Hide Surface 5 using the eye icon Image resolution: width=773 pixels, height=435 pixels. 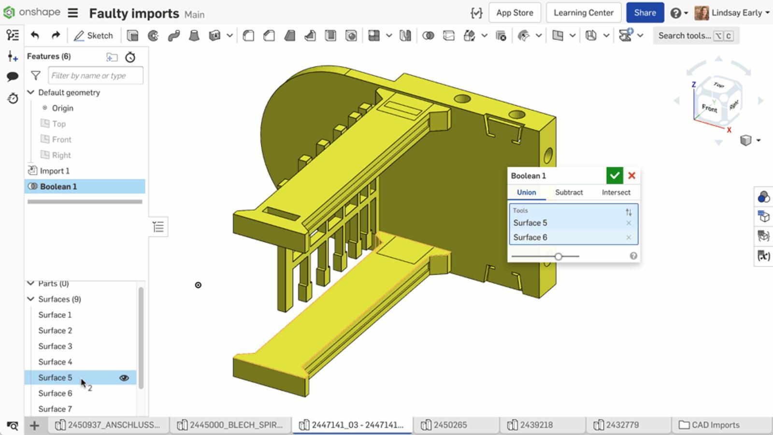[124, 377]
